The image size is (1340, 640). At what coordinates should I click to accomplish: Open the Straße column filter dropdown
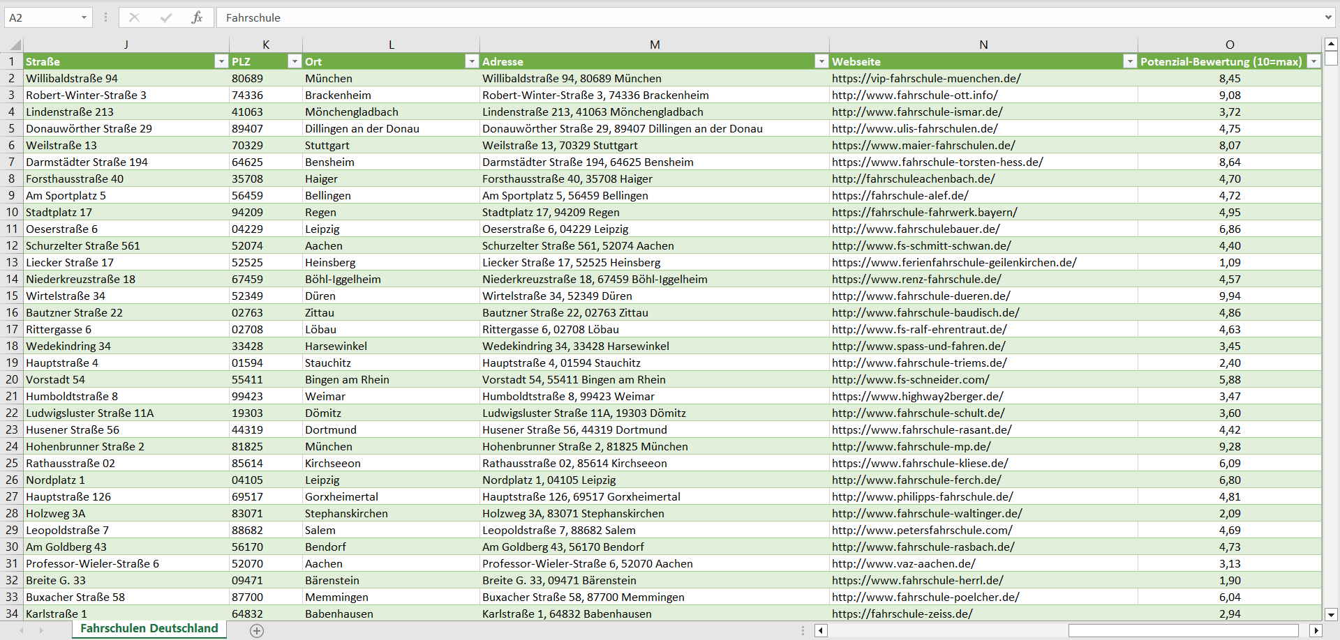coord(221,61)
